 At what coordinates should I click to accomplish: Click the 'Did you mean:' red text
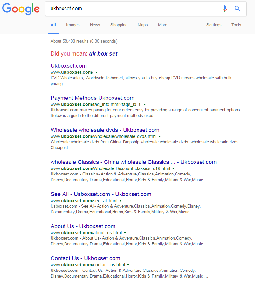point(69,54)
